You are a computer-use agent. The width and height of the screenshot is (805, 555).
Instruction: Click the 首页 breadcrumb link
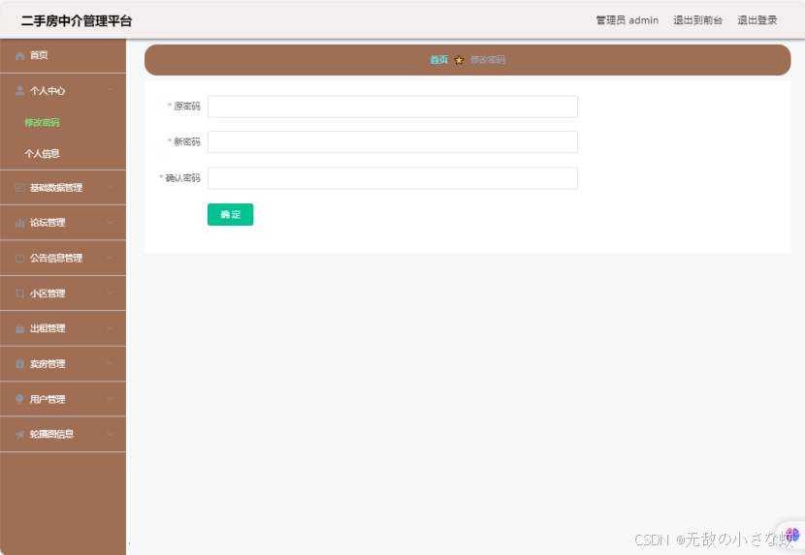439,60
